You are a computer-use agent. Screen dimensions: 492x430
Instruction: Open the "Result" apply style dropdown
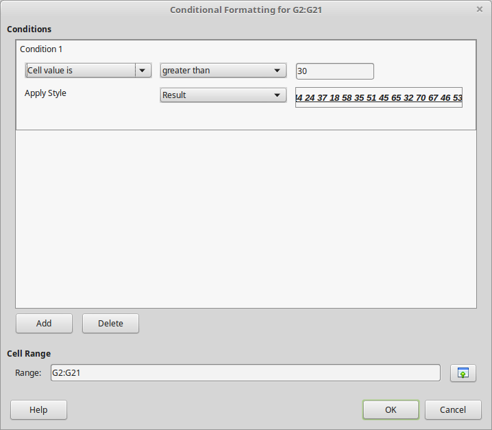(x=223, y=95)
